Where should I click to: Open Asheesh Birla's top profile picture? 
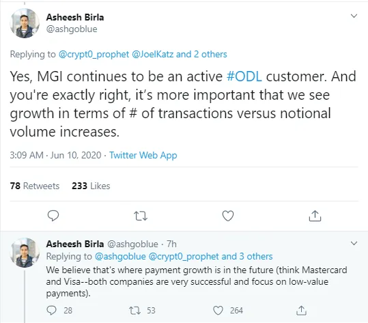point(25,23)
